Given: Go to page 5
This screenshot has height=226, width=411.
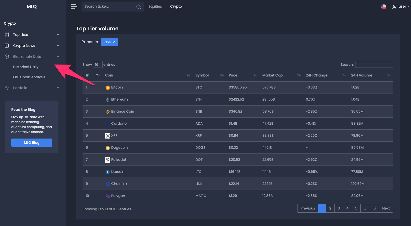Looking at the screenshot, I should (x=356, y=208).
